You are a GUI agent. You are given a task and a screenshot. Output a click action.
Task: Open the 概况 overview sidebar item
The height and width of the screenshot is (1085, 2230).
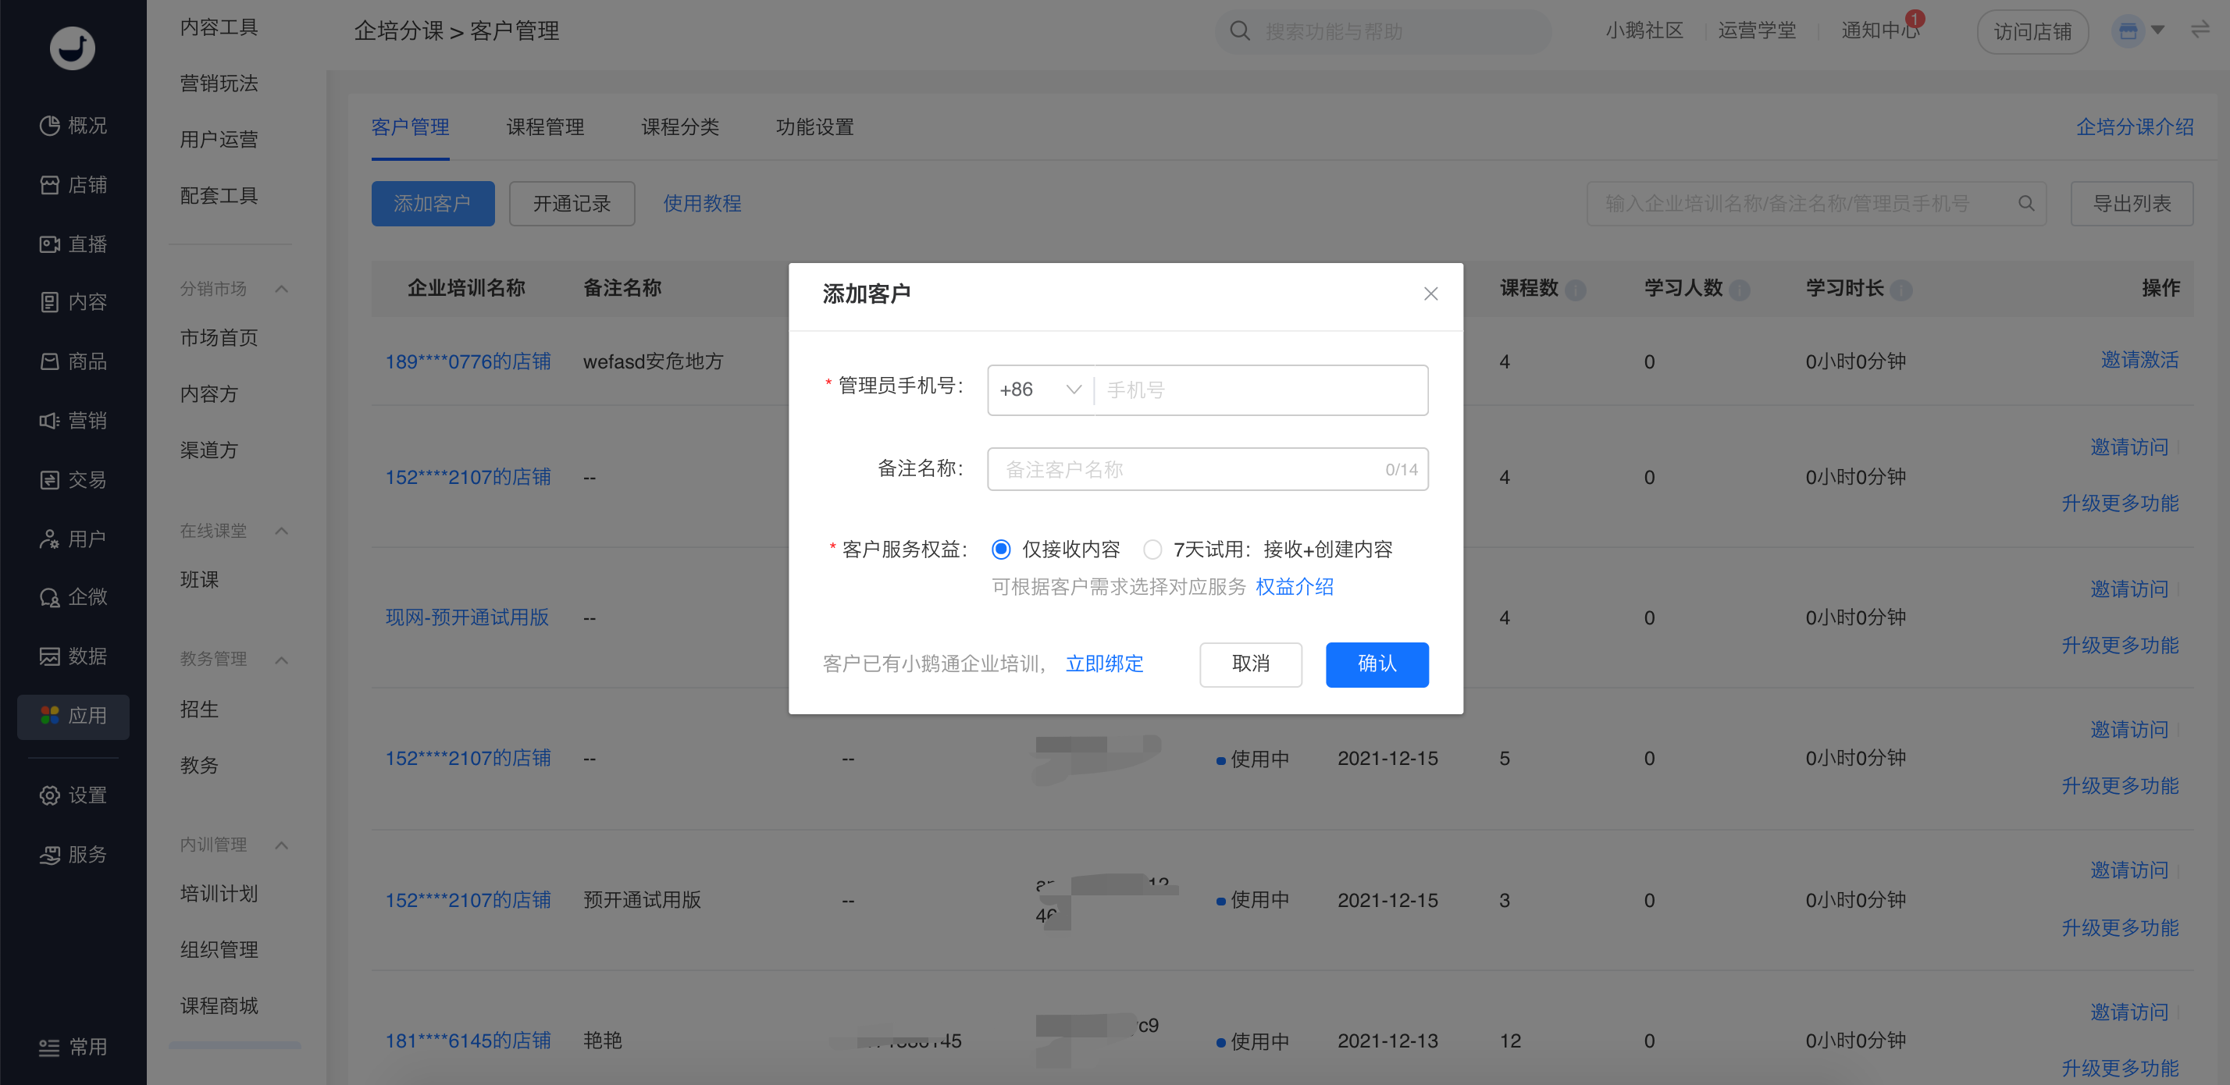(x=73, y=126)
